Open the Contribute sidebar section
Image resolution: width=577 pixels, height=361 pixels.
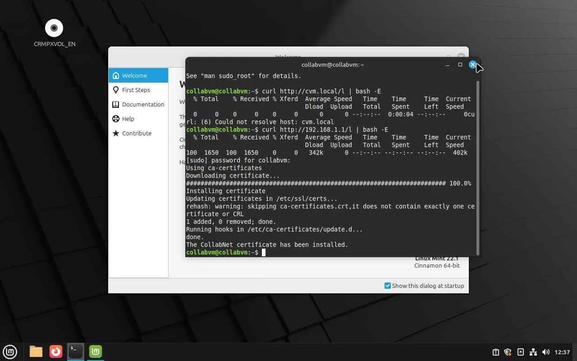point(138,133)
